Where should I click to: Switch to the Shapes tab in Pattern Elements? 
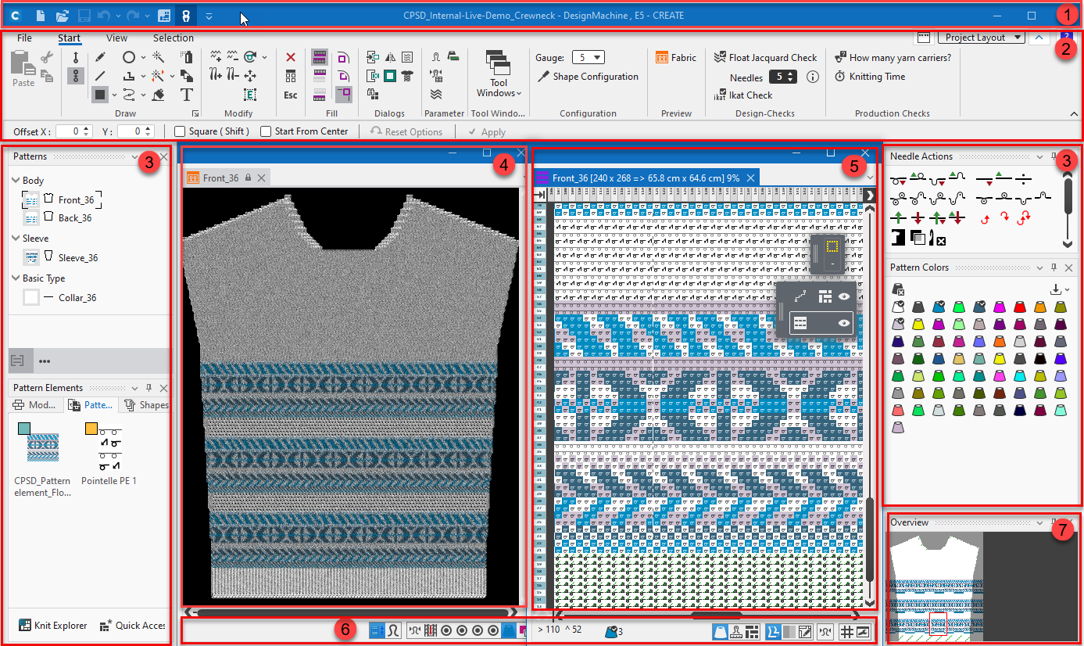(147, 405)
